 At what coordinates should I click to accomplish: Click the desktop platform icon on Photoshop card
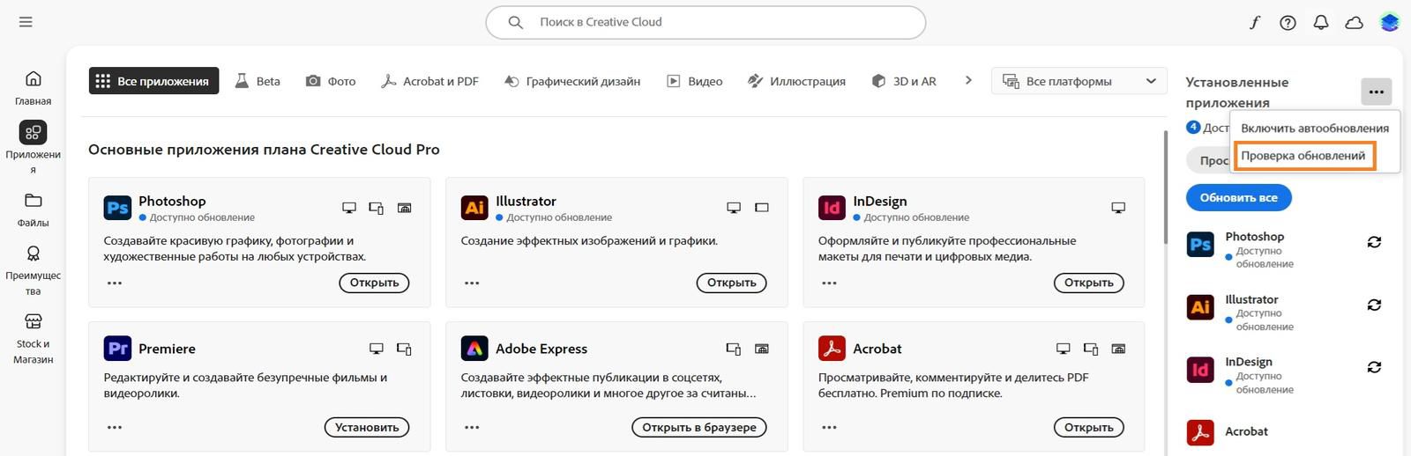click(x=349, y=208)
